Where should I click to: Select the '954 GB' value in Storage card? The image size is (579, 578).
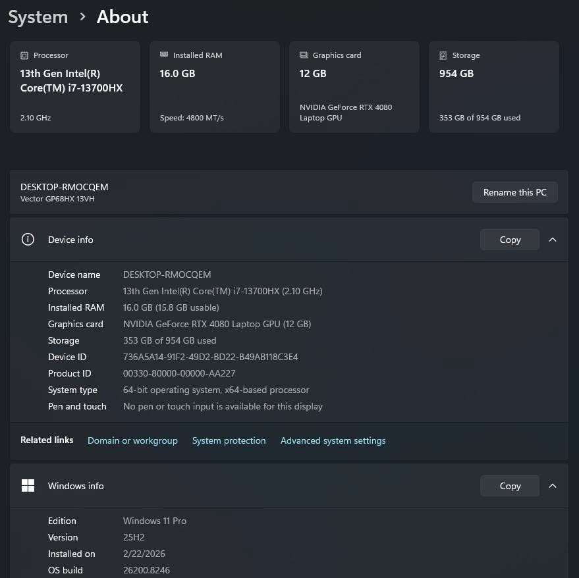(x=456, y=74)
